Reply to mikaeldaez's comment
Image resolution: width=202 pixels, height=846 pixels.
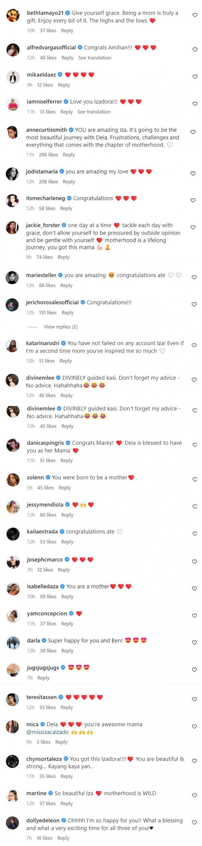click(64, 85)
